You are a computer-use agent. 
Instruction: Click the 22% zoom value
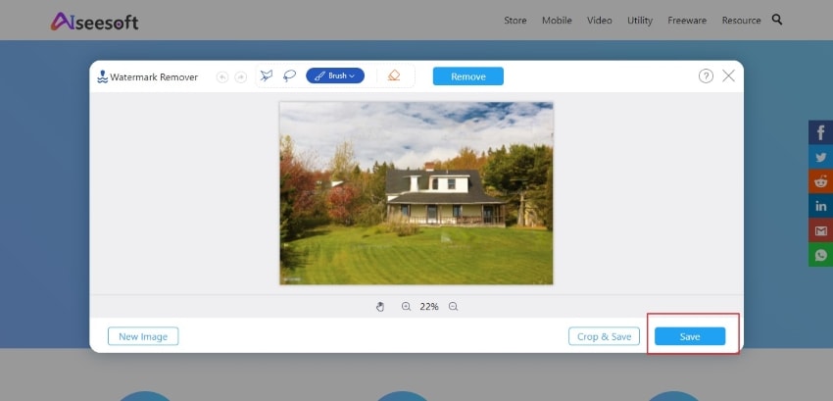pyautogui.click(x=429, y=306)
